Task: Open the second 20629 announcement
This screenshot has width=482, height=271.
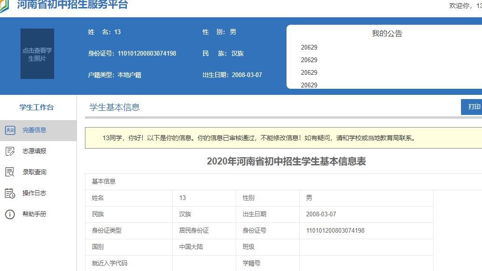Action: tap(308, 60)
